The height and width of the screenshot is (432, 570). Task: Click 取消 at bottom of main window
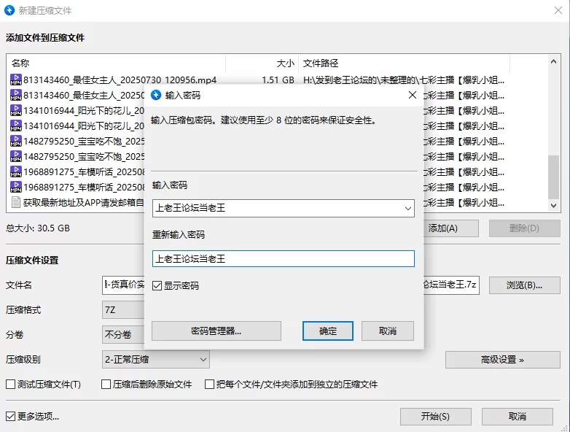(518, 417)
